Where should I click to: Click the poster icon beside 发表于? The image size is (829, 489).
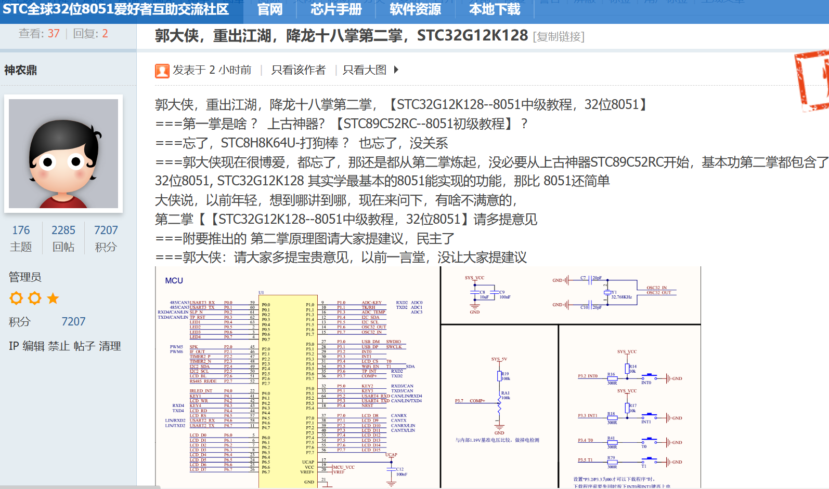tap(162, 71)
